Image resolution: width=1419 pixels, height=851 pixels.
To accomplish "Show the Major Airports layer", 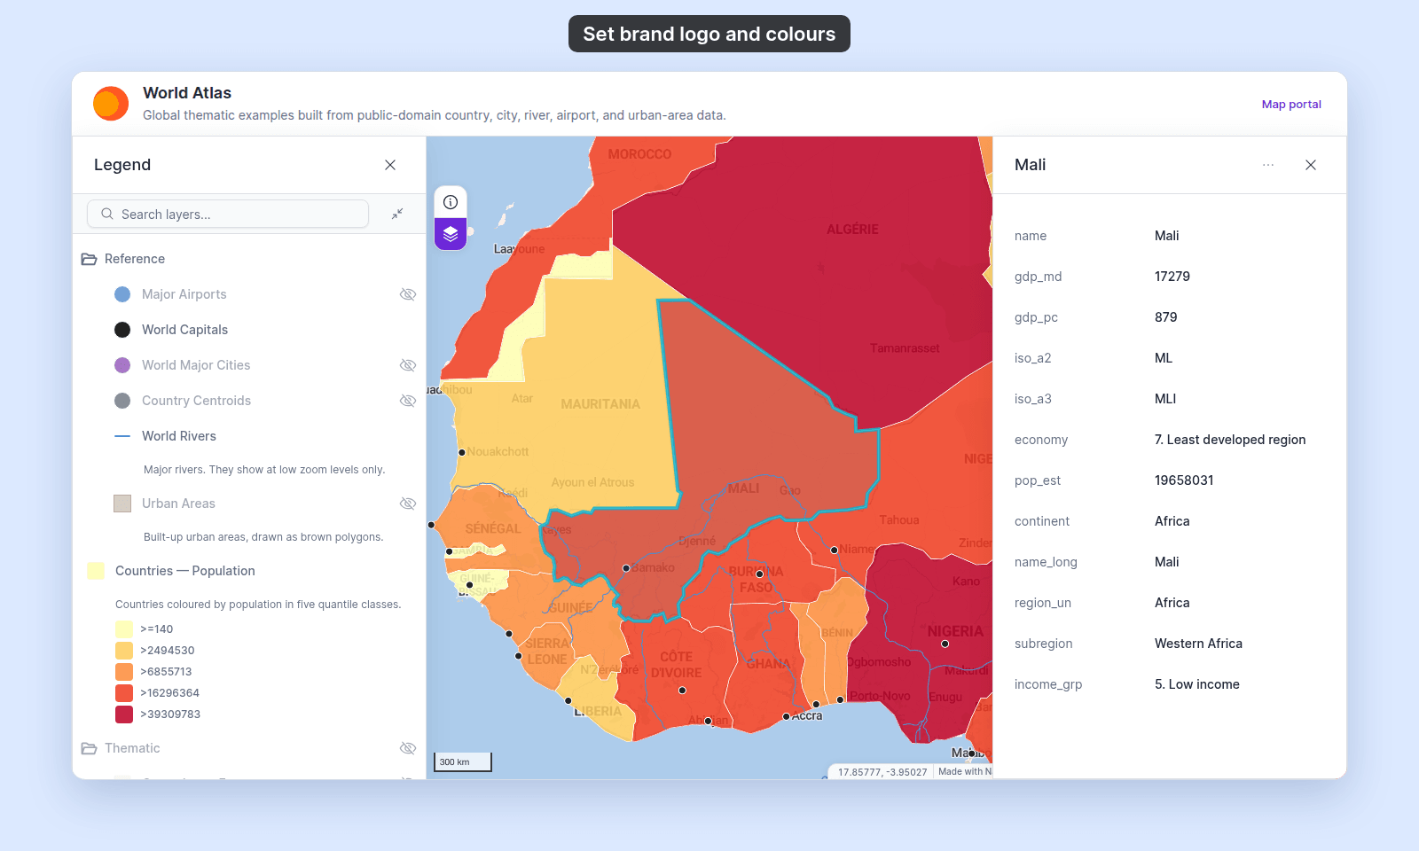I will click(408, 294).
